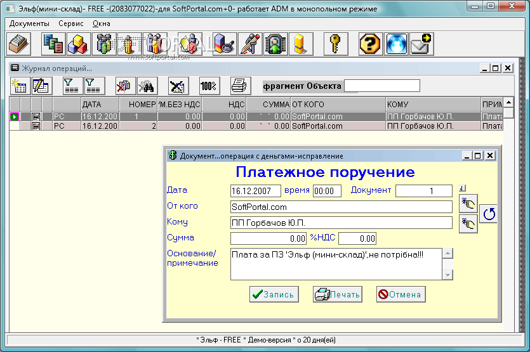Open the golden key registration icon
The image size is (530, 352).
click(336, 44)
